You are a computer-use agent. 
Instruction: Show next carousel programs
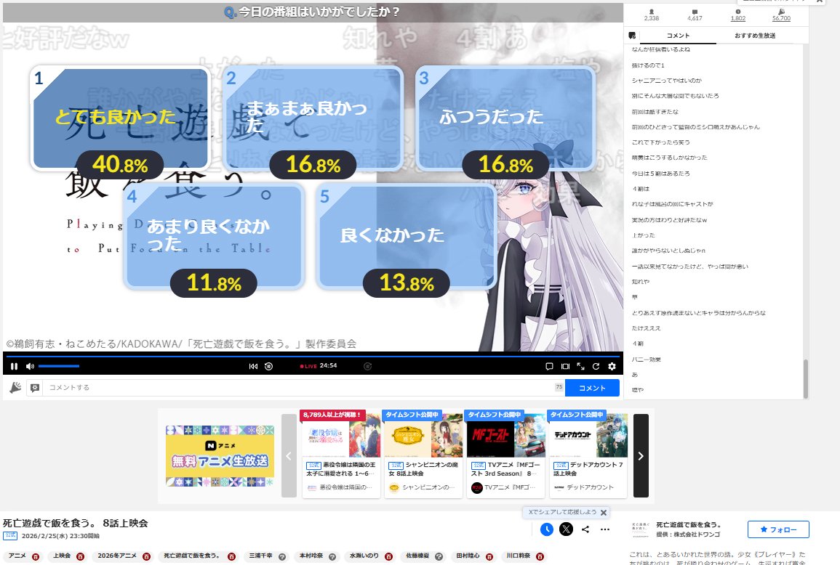point(641,456)
